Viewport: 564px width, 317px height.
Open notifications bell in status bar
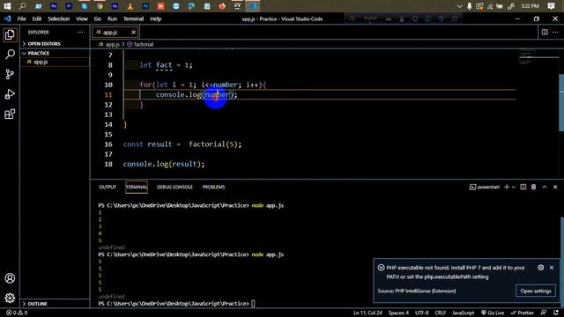click(x=556, y=313)
